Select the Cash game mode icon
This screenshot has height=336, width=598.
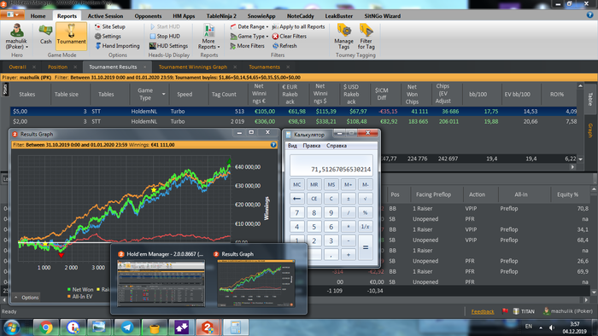click(45, 34)
